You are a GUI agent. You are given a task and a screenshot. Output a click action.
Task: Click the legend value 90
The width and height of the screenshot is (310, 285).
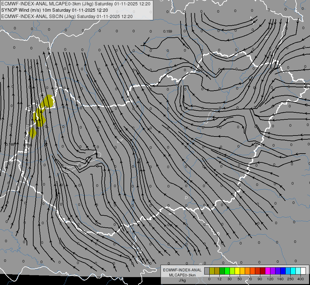coord(260,279)
